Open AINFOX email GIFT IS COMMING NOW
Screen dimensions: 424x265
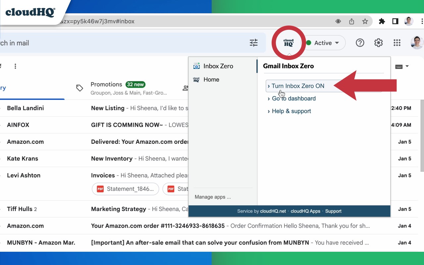94,125
